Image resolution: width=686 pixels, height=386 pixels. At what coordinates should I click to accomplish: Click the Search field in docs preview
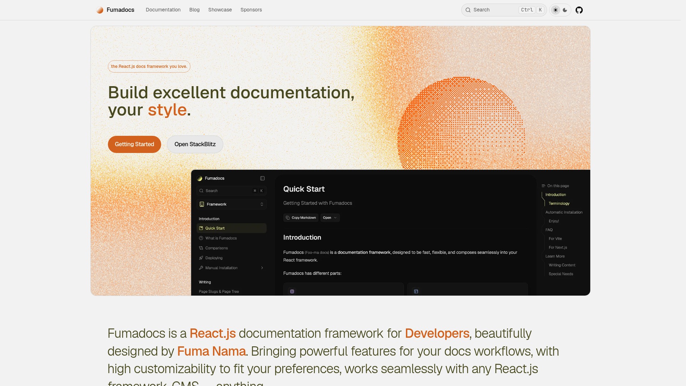[232, 191]
